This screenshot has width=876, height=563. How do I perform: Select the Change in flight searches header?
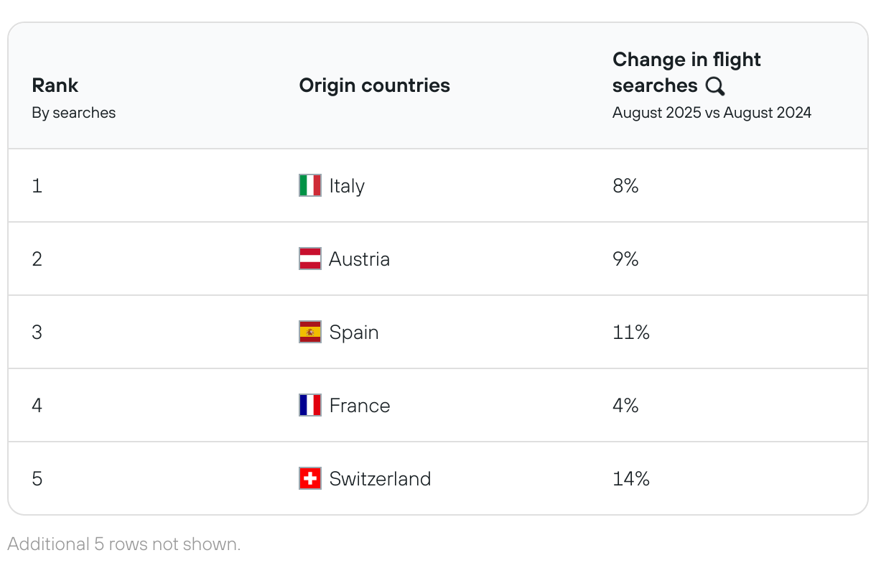pos(686,73)
